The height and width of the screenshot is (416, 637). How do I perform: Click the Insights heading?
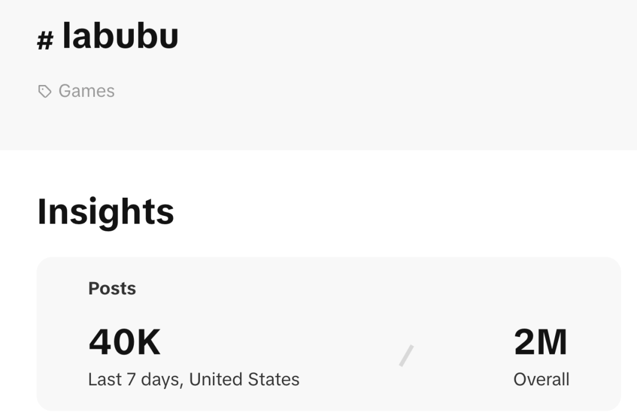pos(106,212)
